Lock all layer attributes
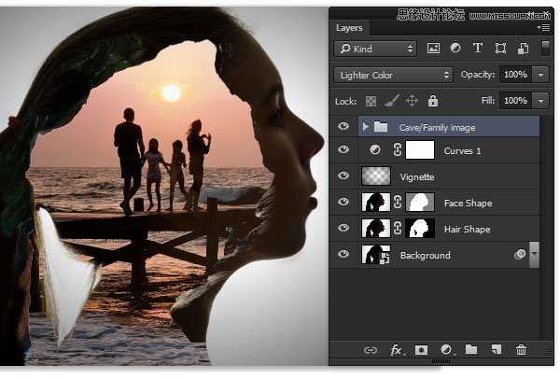Screen dimensions: 560x379 click(433, 101)
